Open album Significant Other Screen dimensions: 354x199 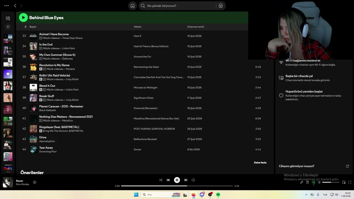click(144, 98)
